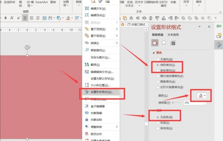Decrease font size with the smaller A icon
This screenshot has height=141, width=223.
(19, 18)
